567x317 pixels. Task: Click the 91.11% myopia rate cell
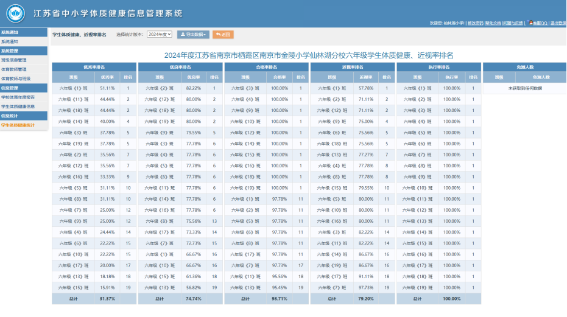point(366,276)
